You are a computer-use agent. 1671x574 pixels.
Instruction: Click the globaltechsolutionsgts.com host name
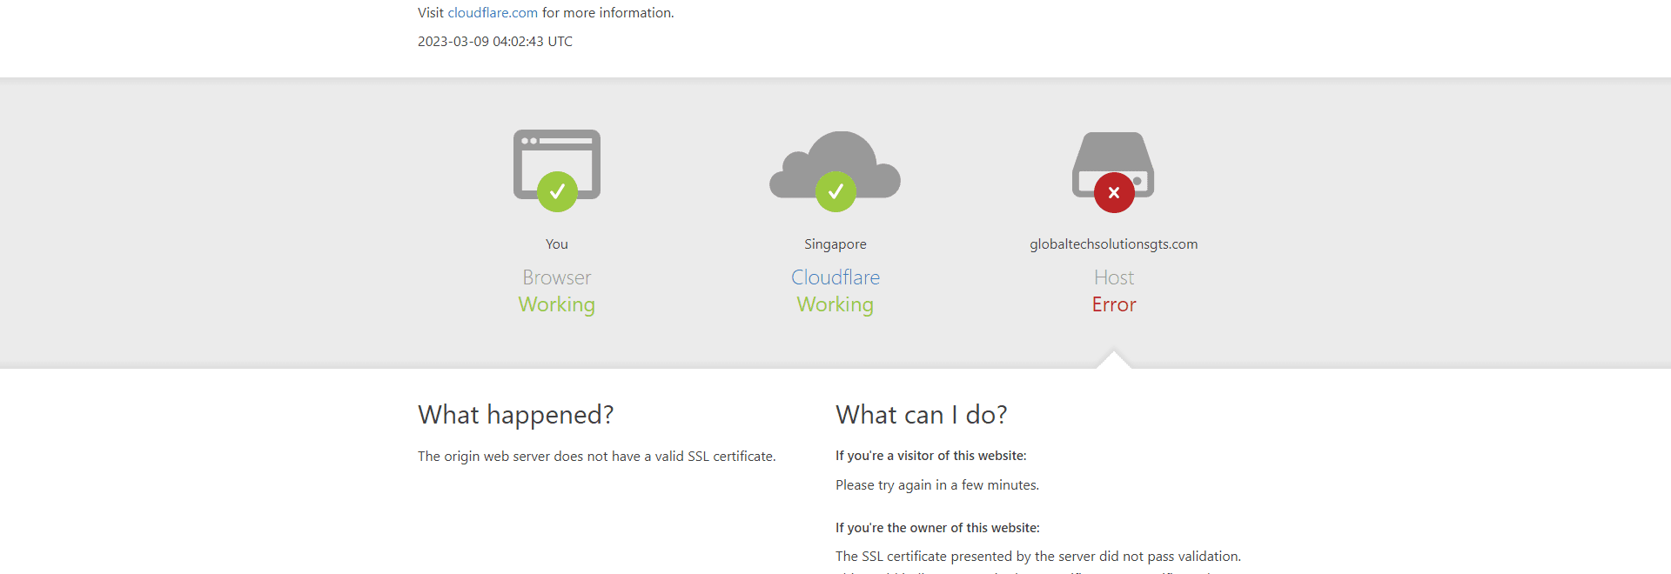[1114, 244]
